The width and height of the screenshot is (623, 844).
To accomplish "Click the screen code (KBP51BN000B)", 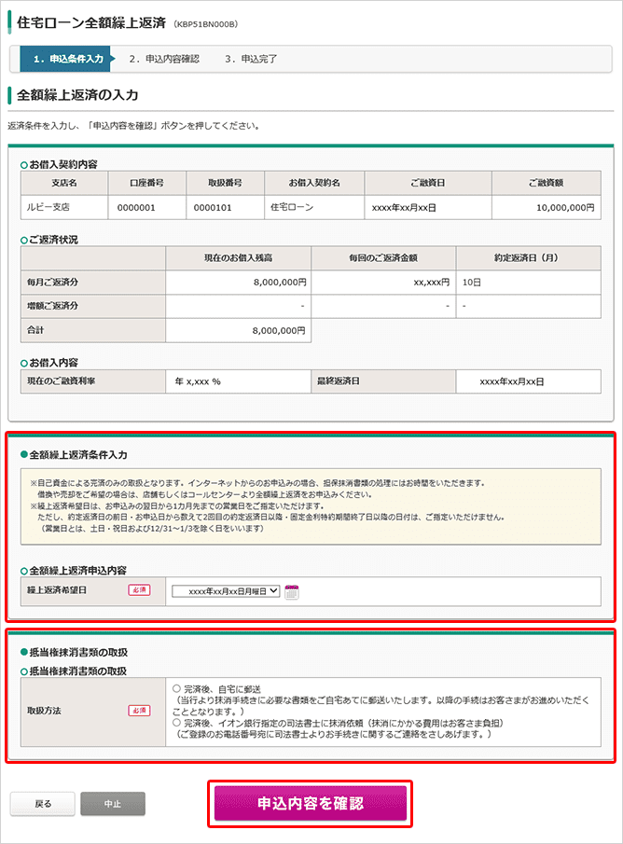I will tap(205, 24).
